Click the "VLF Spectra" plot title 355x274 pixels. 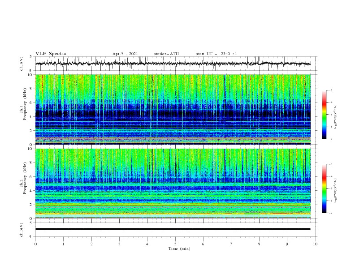coord(51,54)
